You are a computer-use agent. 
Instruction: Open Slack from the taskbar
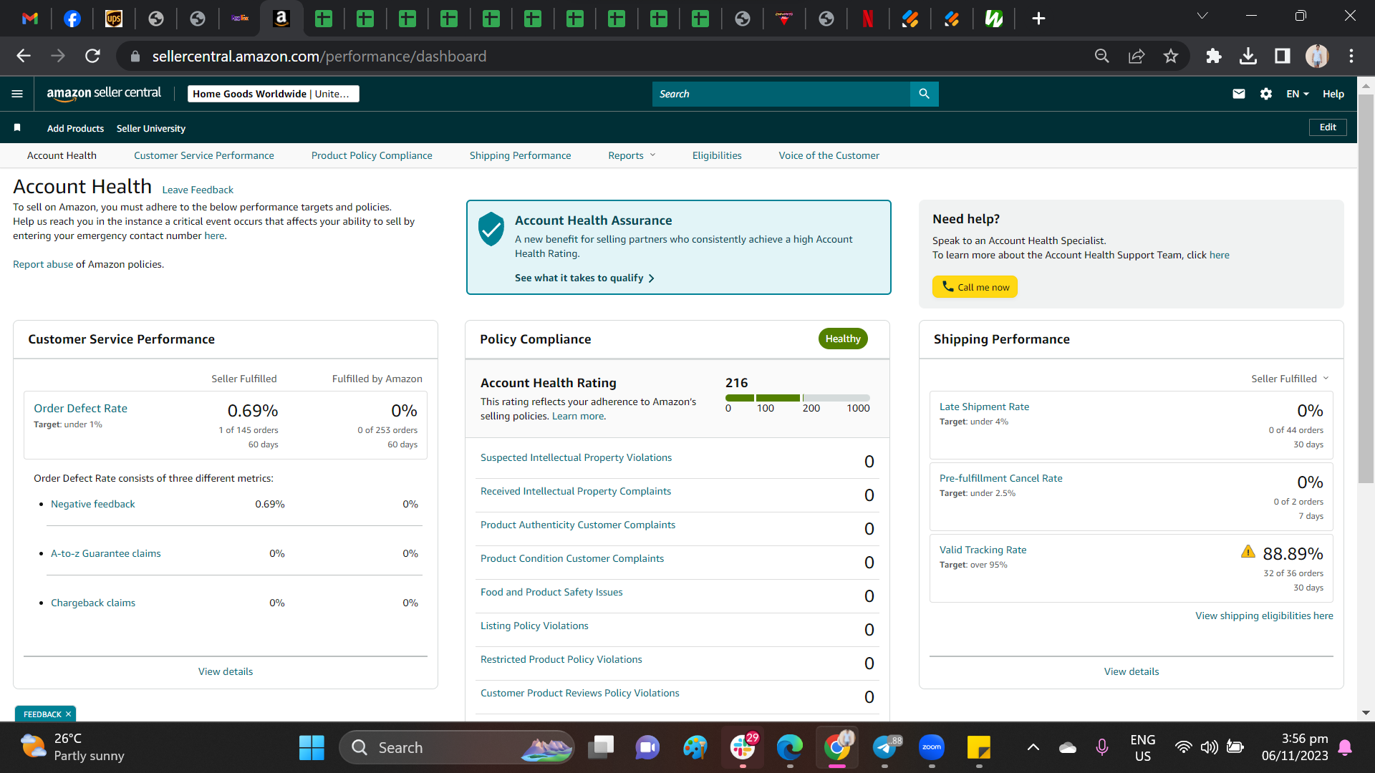[x=743, y=747]
